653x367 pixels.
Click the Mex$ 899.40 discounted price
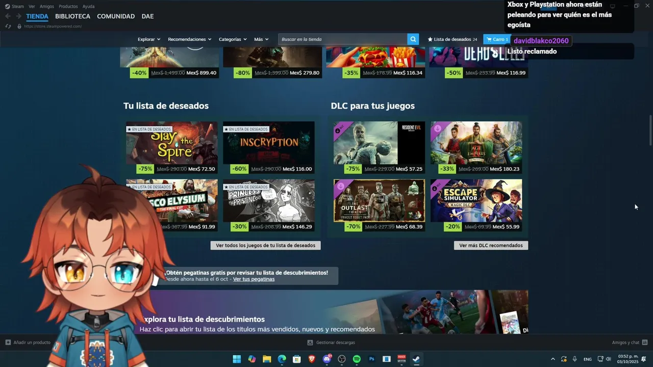[202, 73]
